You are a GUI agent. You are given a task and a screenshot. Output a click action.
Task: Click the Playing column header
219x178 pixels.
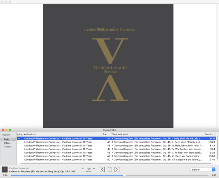(x=20, y=134)
